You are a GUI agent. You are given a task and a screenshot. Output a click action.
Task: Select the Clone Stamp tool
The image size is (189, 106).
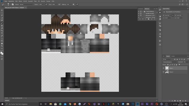pyautogui.click(x=2, y=26)
